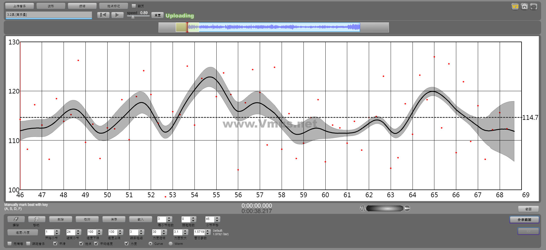Click the track name input field
The width and height of the screenshot is (546, 250).
tap(49, 15)
